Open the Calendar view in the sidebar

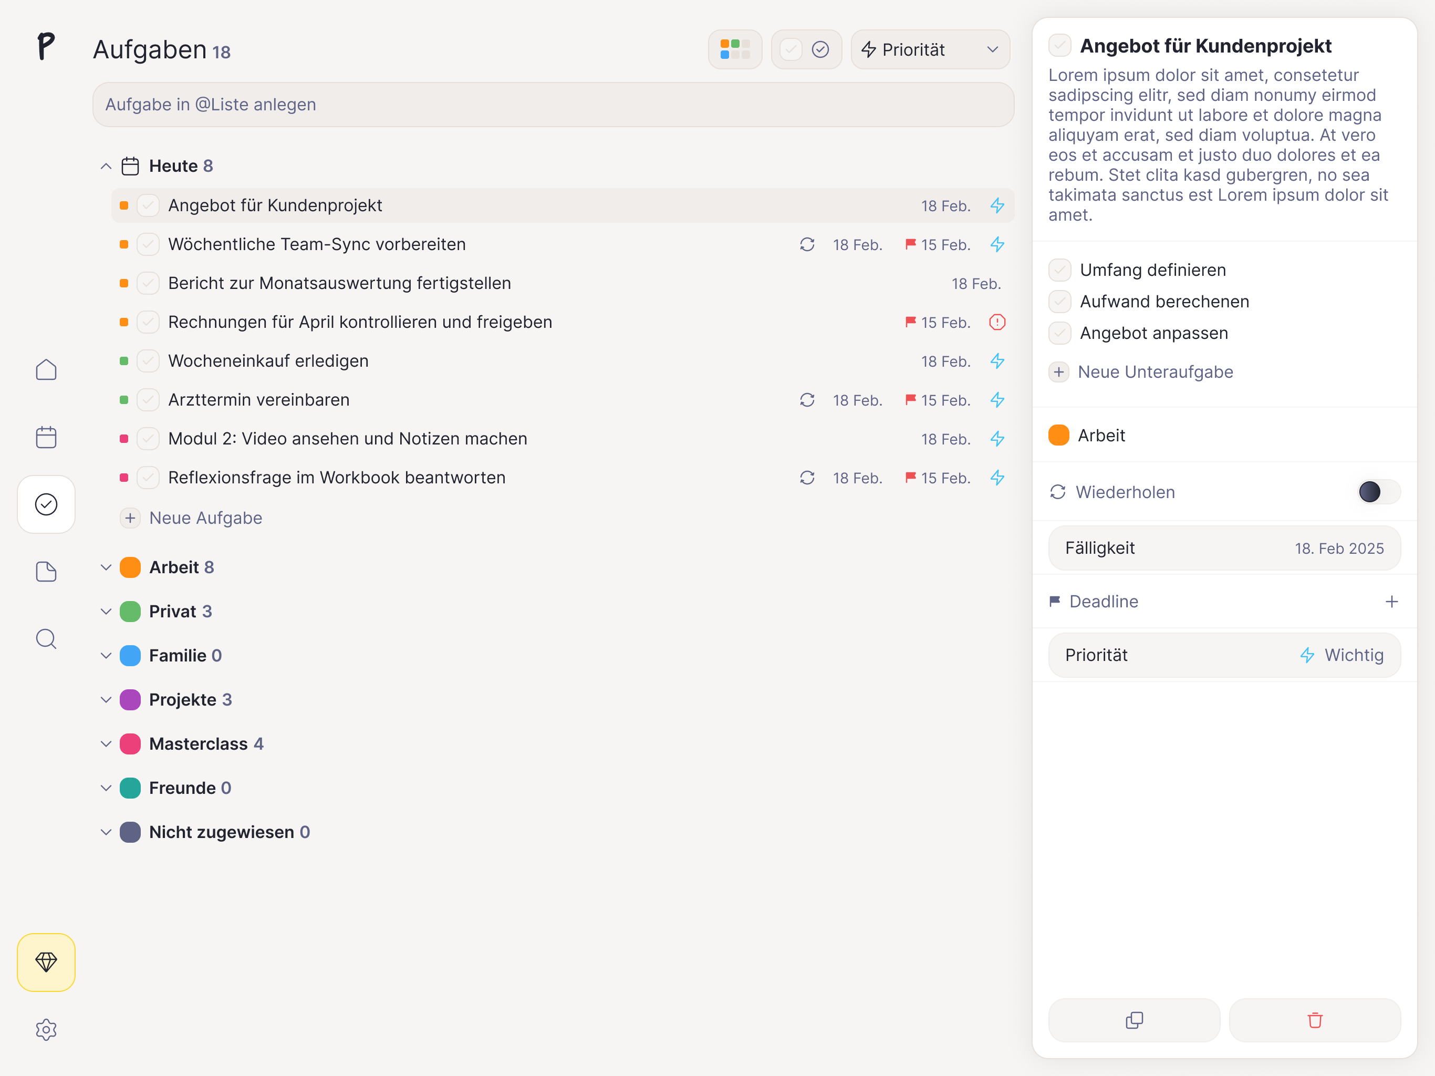click(x=46, y=438)
